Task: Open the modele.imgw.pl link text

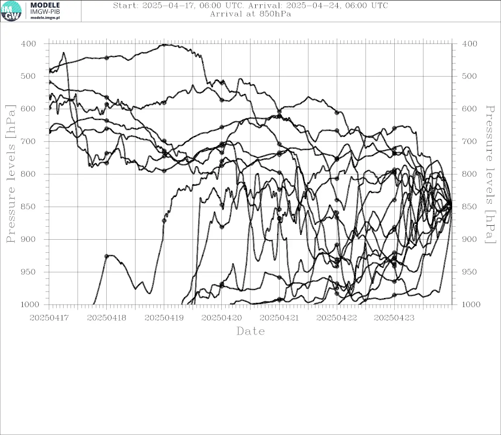Action: tap(45, 18)
